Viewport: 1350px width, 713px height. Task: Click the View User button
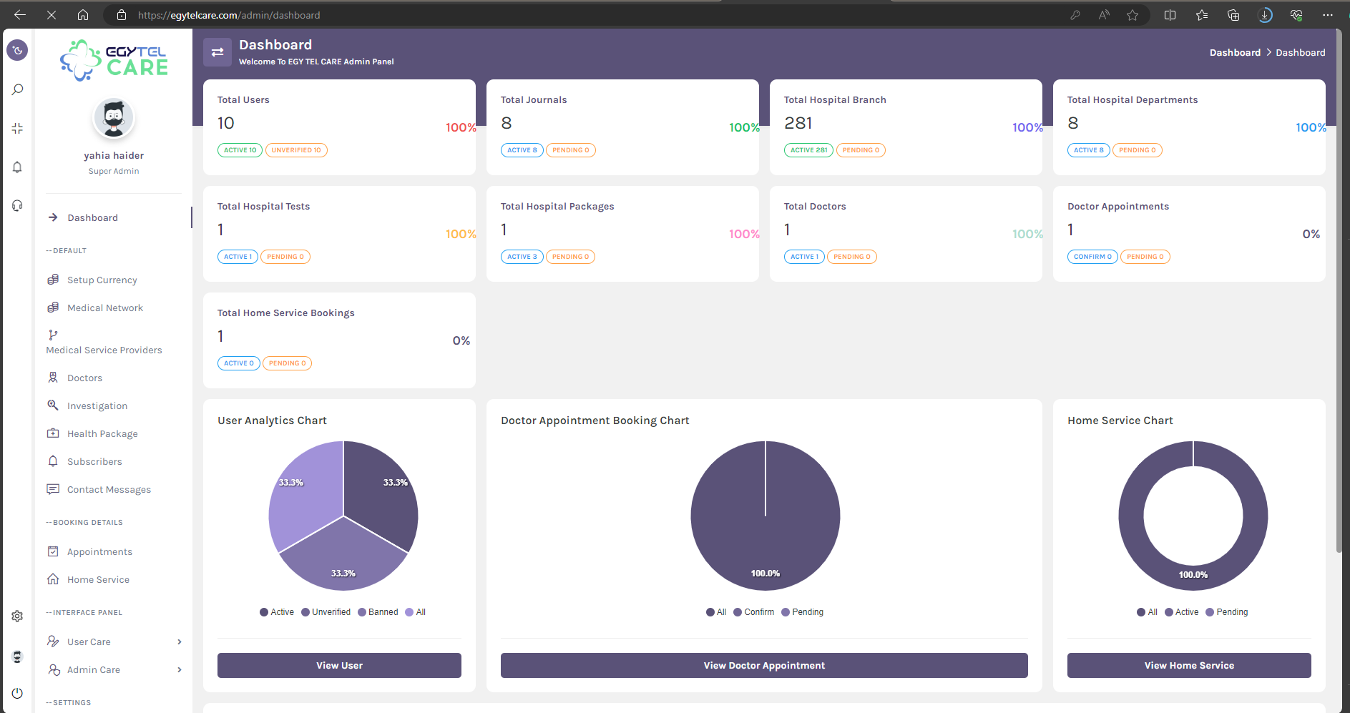[x=339, y=665]
